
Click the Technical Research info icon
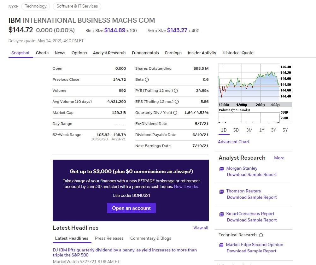tap(261, 235)
